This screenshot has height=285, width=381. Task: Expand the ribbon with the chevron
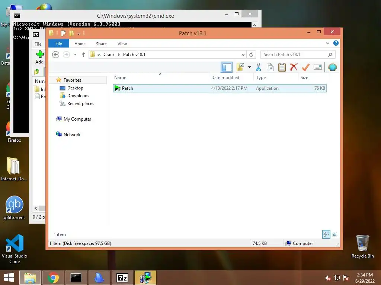coord(327,43)
